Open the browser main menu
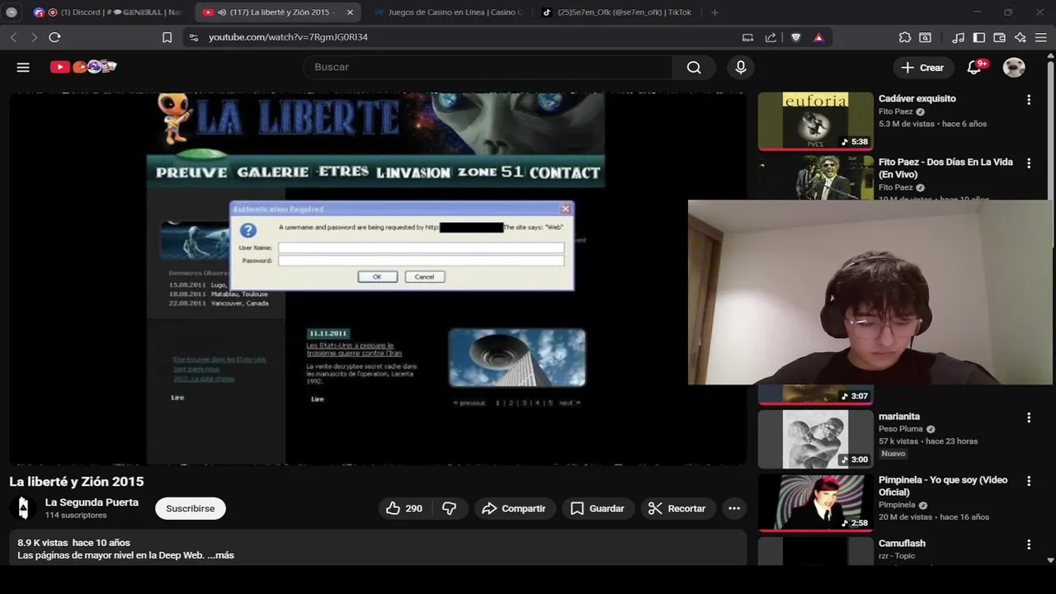This screenshot has width=1056, height=594. click(x=1041, y=37)
